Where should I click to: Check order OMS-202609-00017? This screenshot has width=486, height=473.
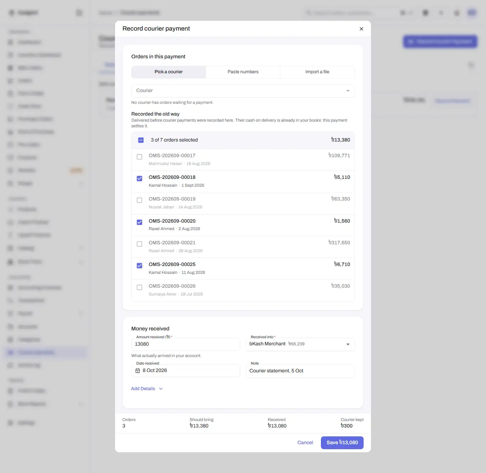[x=139, y=157]
